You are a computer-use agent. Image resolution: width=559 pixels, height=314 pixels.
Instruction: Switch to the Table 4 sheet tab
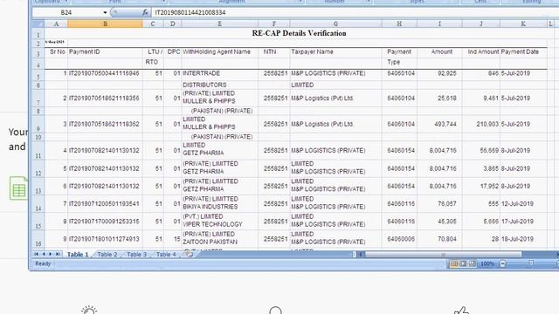pyautogui.click(x=166, y=254)
